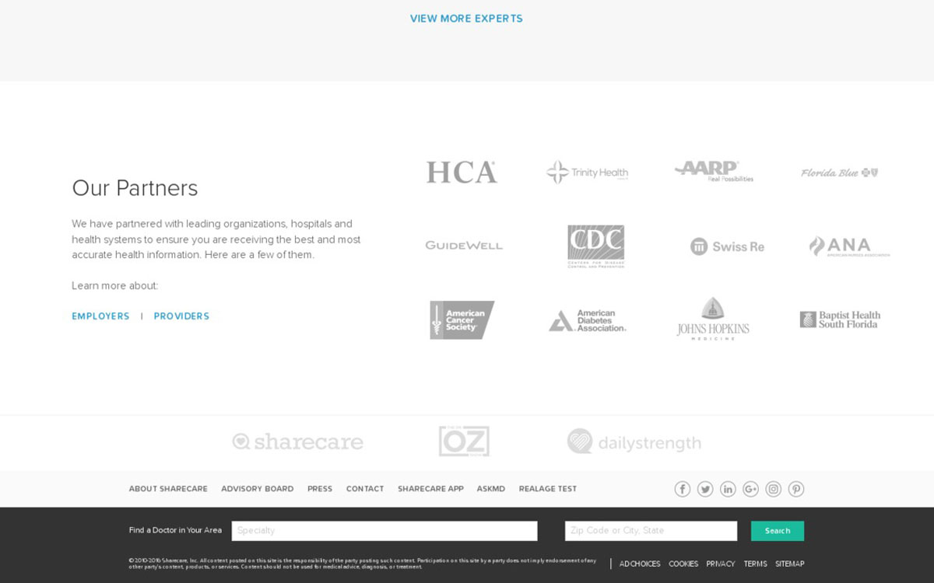Open the Trinity Health partner logo
This screenshot has height=583, width=934.
pos(587,173)
